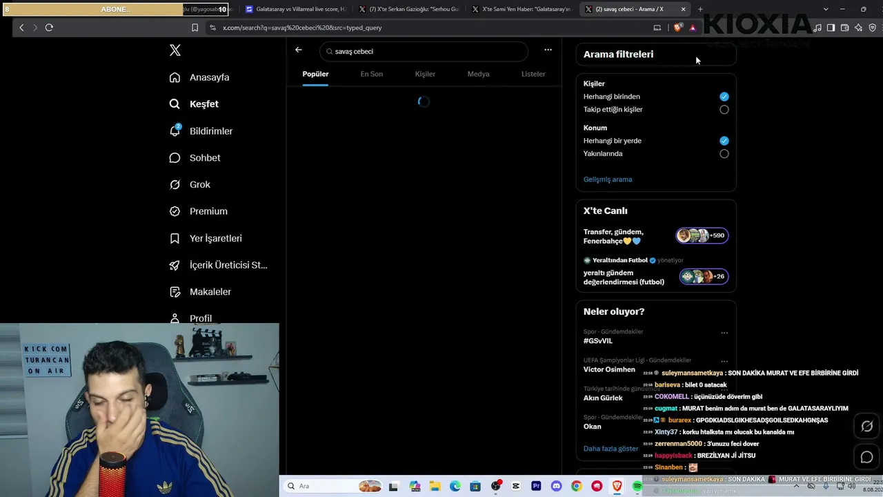Viewport: 883px width, 497px height.
Task: Open #GSvVIL trending topic
Action: [x=598, y=341]
